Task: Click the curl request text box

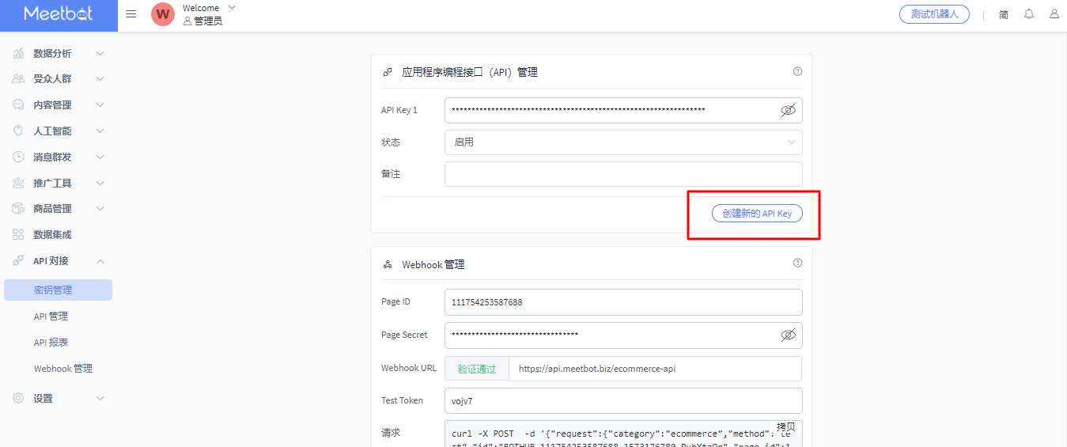Action: tap(623, 434)
